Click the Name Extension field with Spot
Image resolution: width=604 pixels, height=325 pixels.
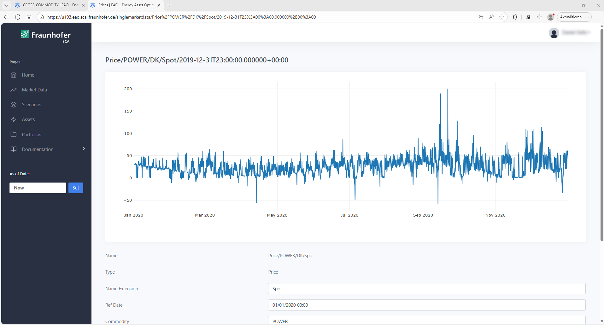(426, 289)
